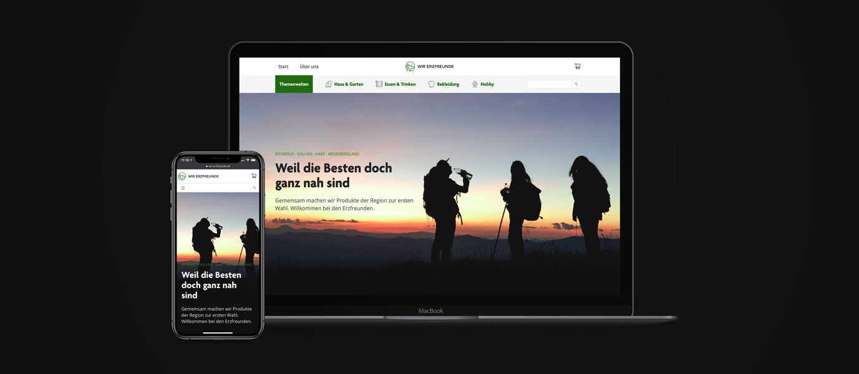Tap the search field on the phone

pos(220,188)
